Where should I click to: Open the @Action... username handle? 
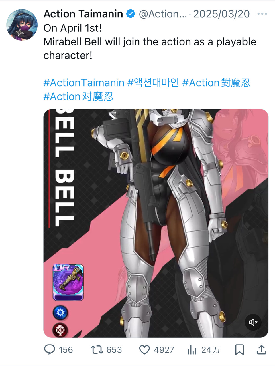coord(163,14)
